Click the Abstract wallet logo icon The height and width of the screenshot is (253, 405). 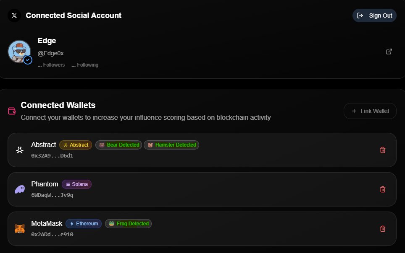tap(20, 150)
